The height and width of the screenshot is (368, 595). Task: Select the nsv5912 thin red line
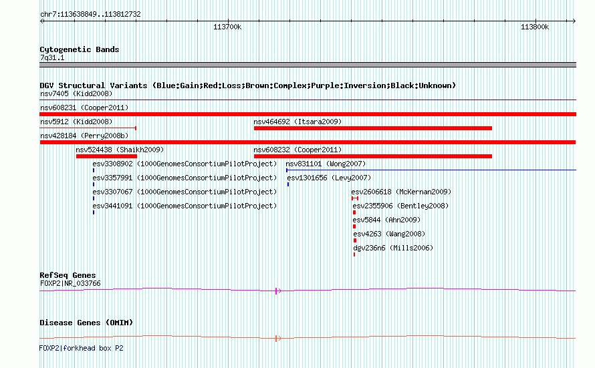(88, 128)
